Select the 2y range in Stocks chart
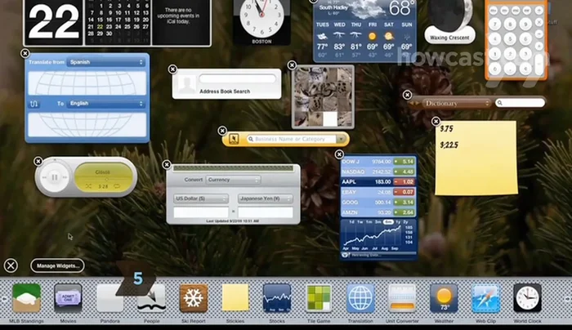Screen dimensions: 572x330 [405, 222]
